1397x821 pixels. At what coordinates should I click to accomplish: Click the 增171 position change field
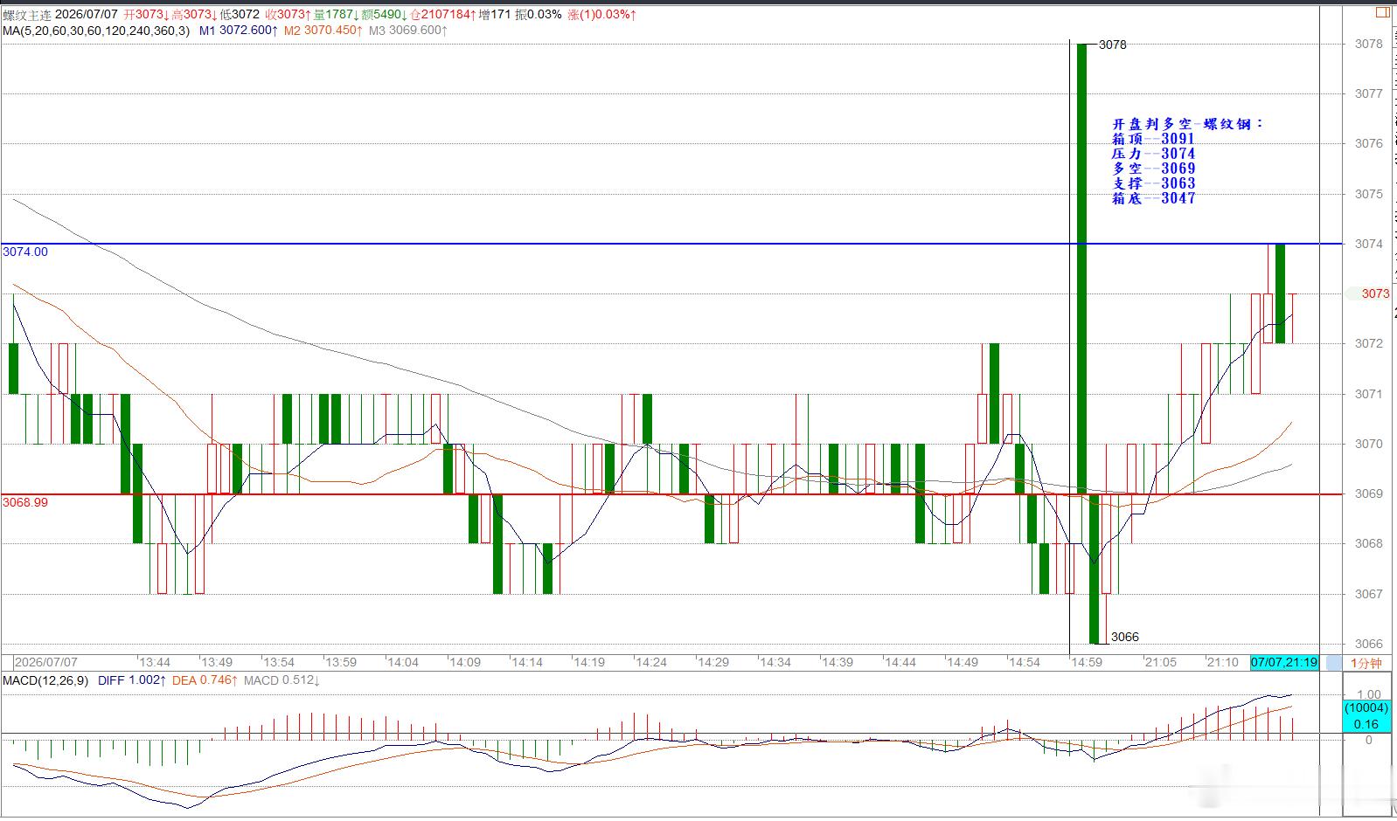pyautogui.click(x=495, y=15)
